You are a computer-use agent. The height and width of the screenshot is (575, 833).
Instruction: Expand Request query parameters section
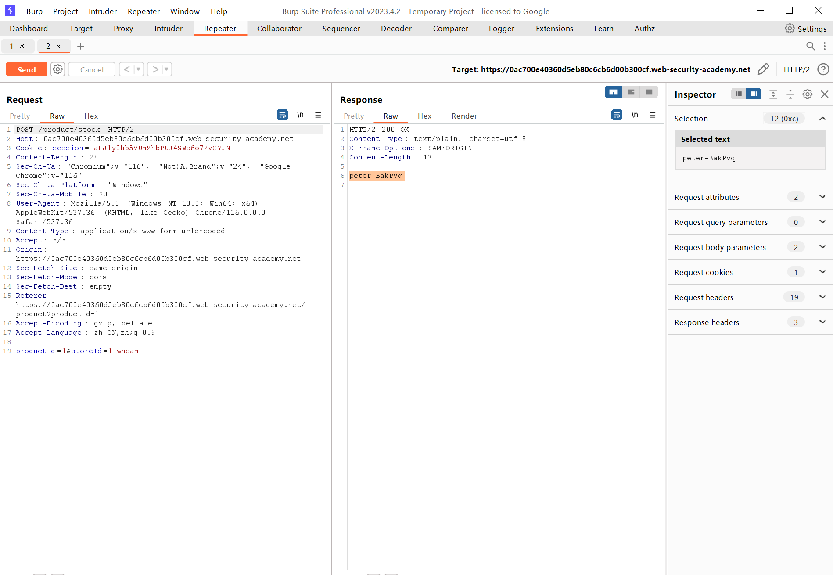[x=822, y=222]
